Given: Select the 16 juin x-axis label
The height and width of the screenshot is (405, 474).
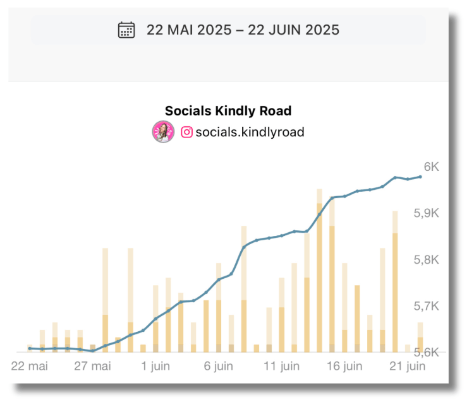Looking at the screenshot, I should [x=344, y=366].
